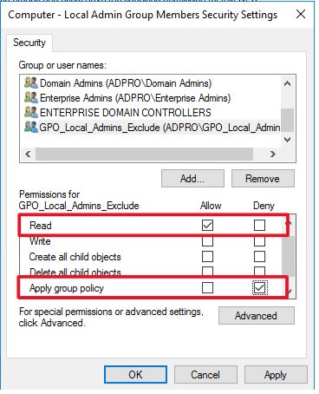This screenshot has width=319, height=394.
Task: Click ENTERPRISE DOMAIN CONTROLLERS group icon
Action: pos(31,112)
